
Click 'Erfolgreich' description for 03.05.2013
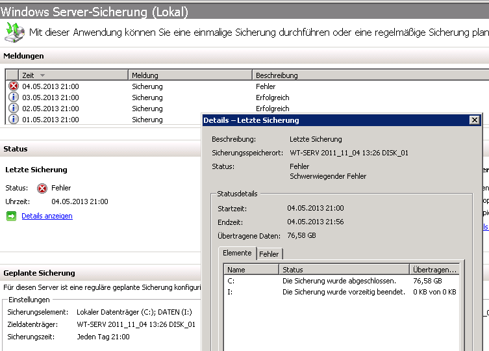pos(273,97)
